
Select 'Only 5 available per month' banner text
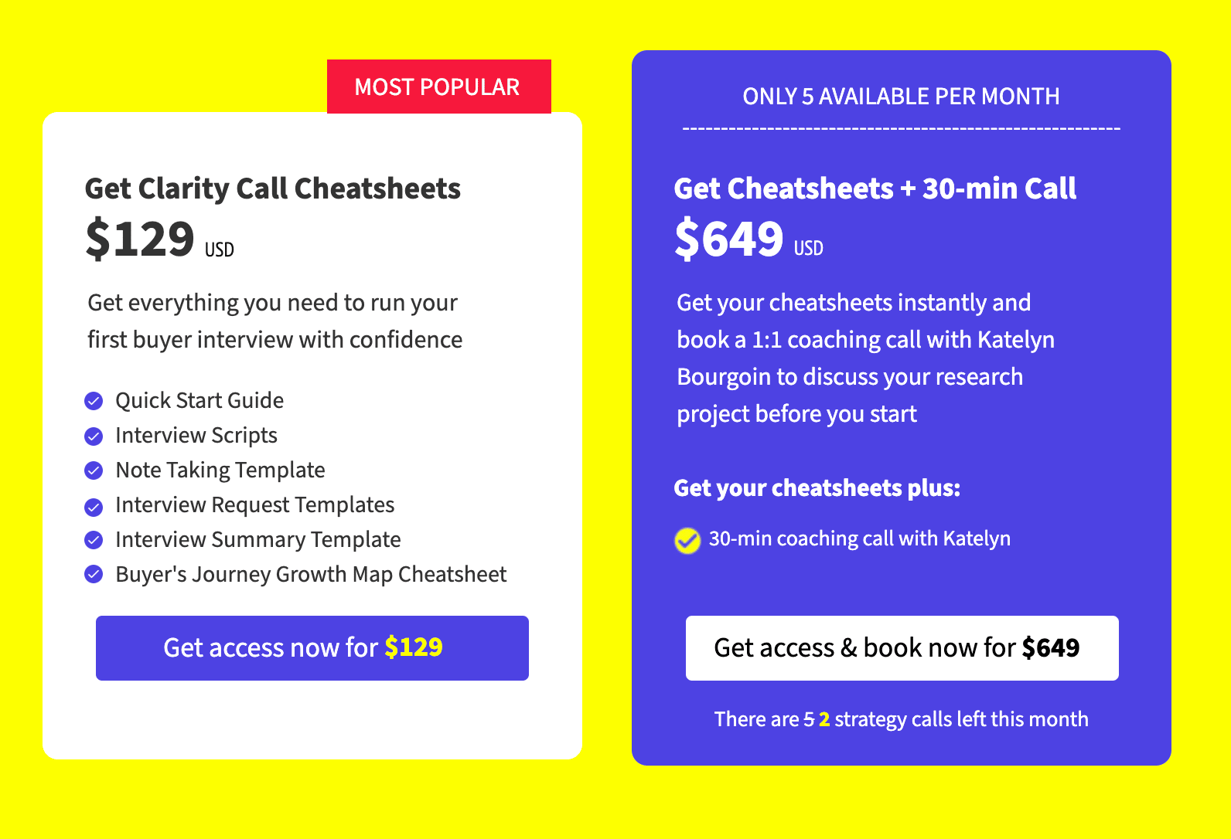pyautogui.click(x=902, y=97)
